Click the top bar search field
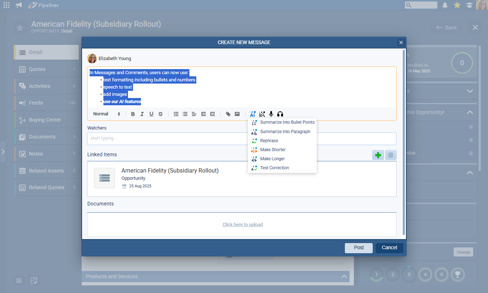 [x=421, y=5]
